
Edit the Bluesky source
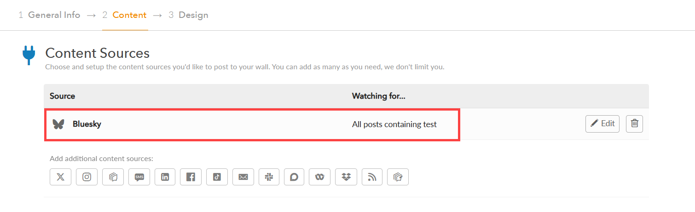click(x=602, y=123)
